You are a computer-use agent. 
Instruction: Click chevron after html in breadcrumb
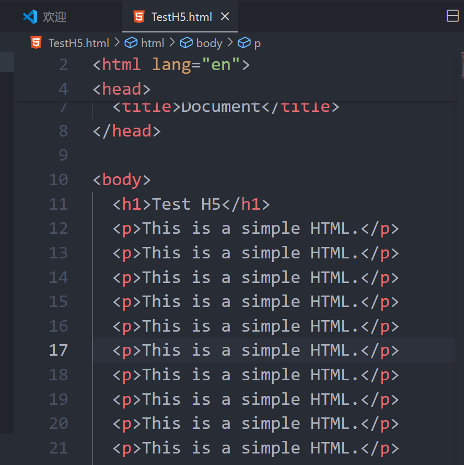[172, 42]
